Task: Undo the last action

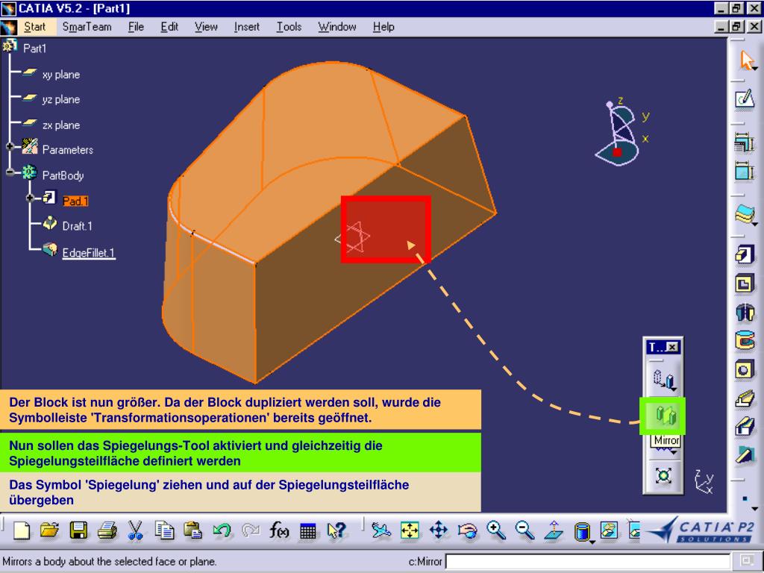Action: click(222, 530)
